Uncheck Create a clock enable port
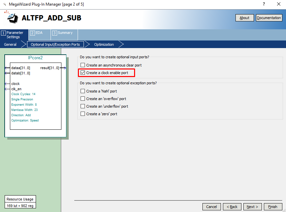The width and height of the screenshot is (286, 212). point(83,73)
